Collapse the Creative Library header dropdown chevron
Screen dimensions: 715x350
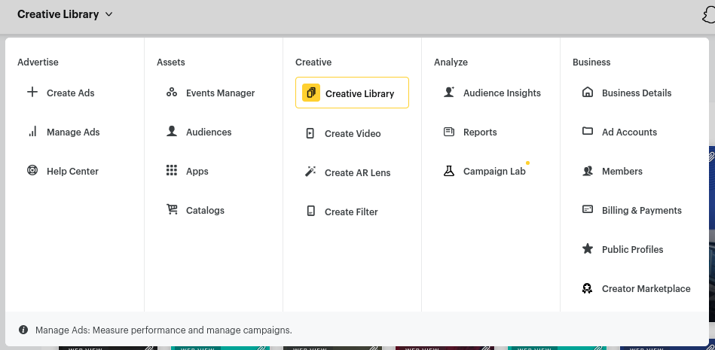coord(108,14)
